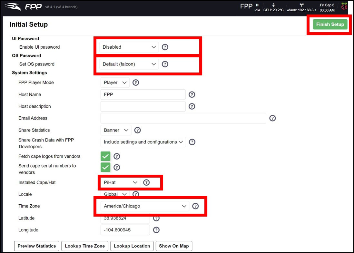The image size is (354, 253).
Task: Click the Idle status pause icon
Action: [257, 5]
